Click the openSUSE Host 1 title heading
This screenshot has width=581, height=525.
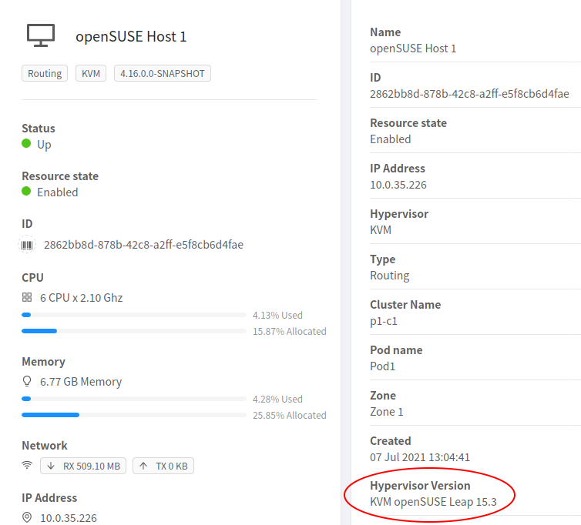click(x=131, y=37)
